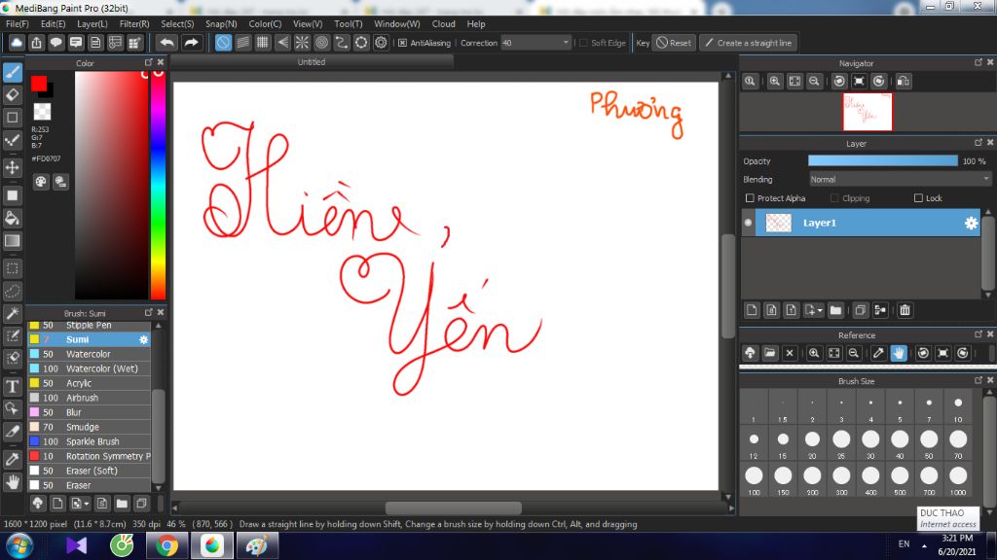This screenshot has width=997, height=560.
Task: Adjust the layer Opacity slider
Action: click(x=882, y=161)
